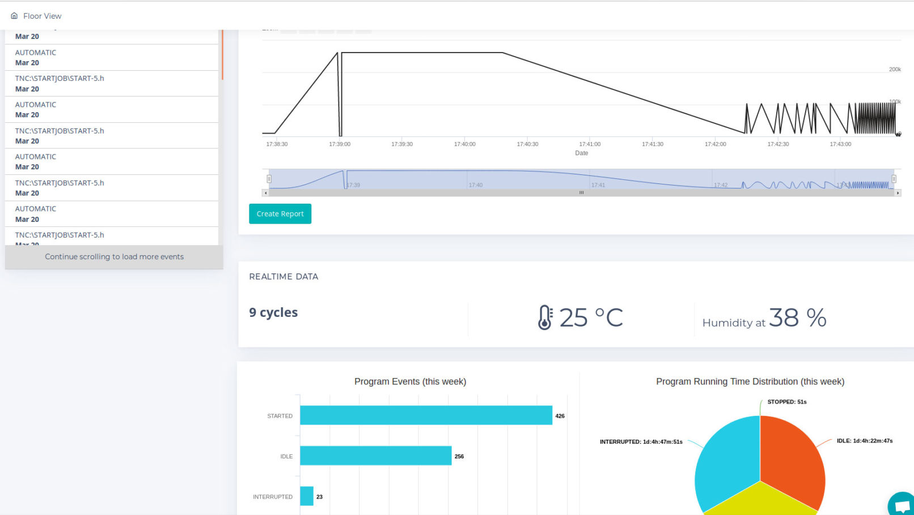Viewport: 914px width, 515px height.
Task: Click the events list vertical scrollbar thumb
Action: [x=222, y=54]
